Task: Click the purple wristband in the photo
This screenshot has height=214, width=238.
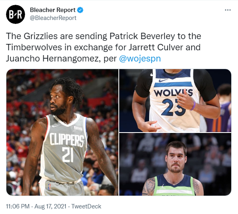Action: pos(193,106)
